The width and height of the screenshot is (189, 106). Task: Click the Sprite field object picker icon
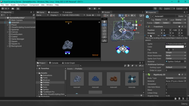185,44
